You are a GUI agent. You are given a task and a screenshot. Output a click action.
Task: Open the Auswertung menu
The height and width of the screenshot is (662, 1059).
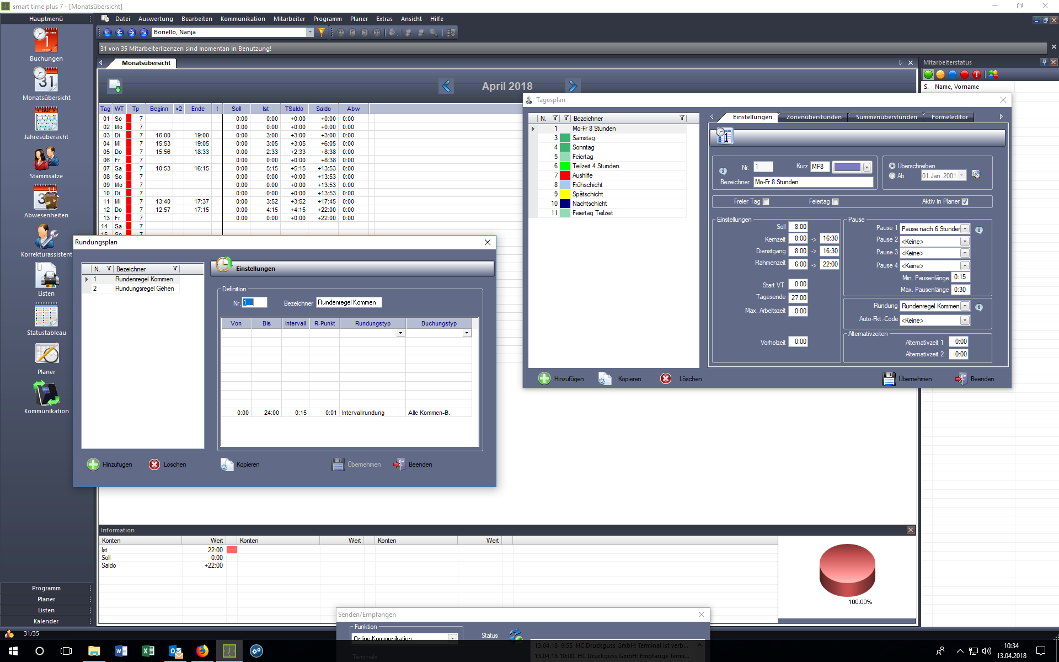coord(156,19)
